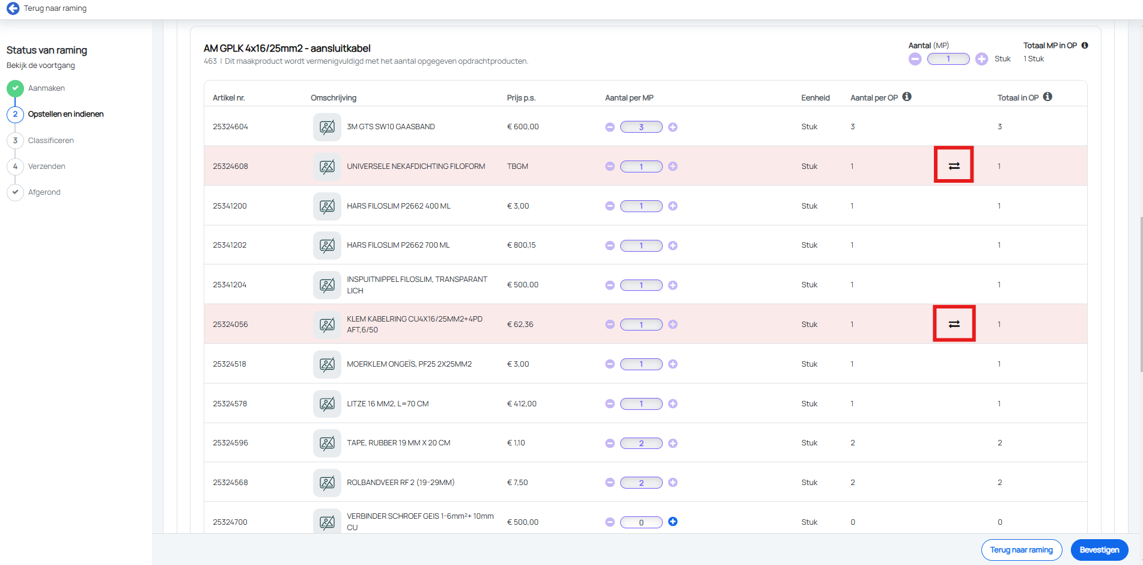Click price € 62,36
The image size is (1143, 565).
(520, 325)
